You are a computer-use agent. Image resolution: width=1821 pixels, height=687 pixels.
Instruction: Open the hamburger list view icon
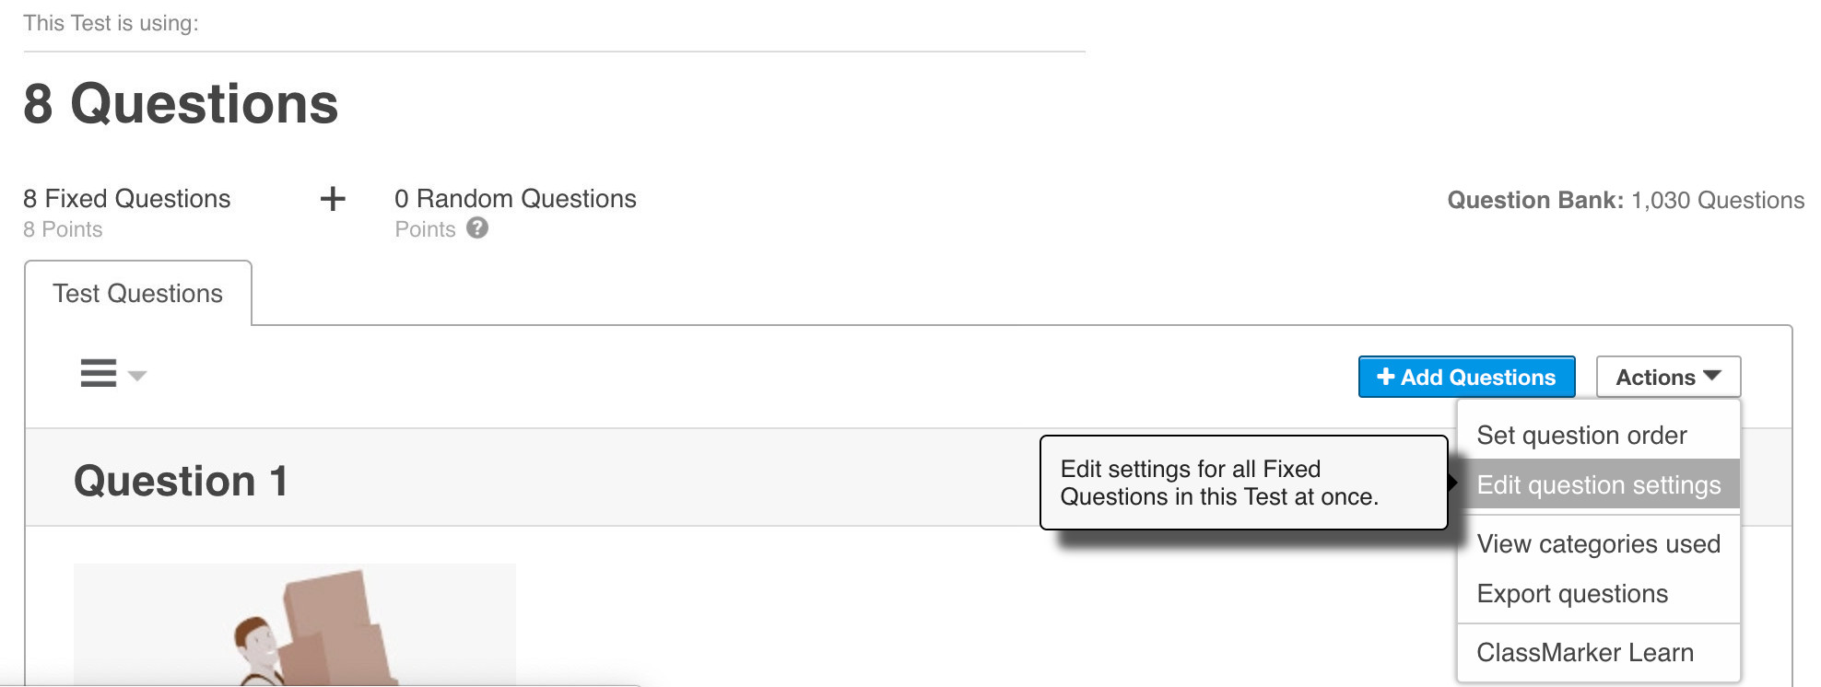coord(99,373)
